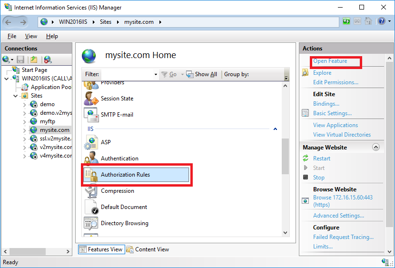Click the Forward navigation arrow
The height and width of the screenshot is (268, 395).
point(23,22)
